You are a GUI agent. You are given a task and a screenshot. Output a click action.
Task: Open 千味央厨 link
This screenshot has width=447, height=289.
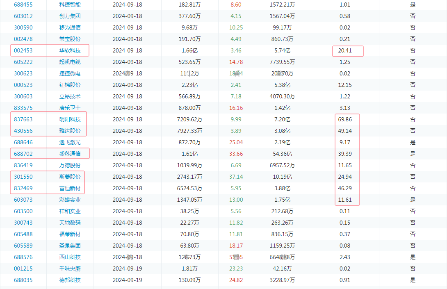(x=70, y=268)
